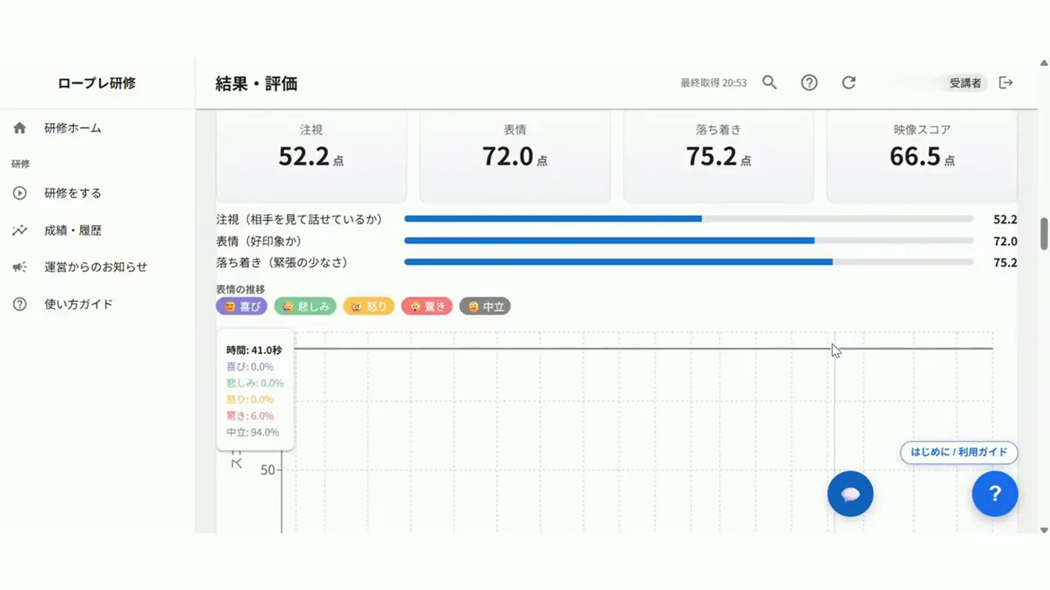Refresh results with the reload icon
Screen dimensions: 1050x590
point(849,83)
